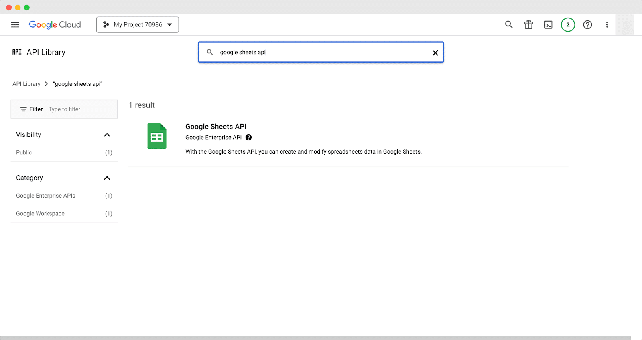The height and width of the screenshot is (340, 642).
Task: Open the help question mark icon
Action: [587, 25]
